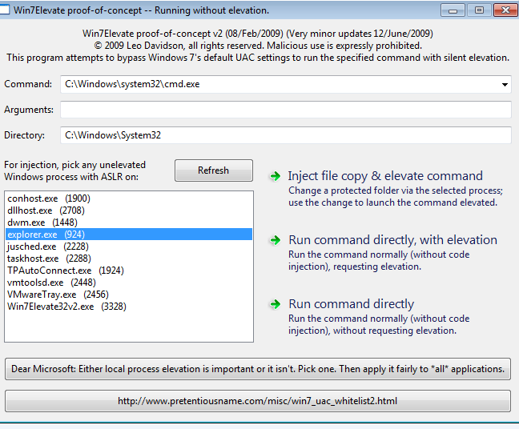
Task: Select taskhost.exe (2288) in process list
Action: (x=129, y=259)
